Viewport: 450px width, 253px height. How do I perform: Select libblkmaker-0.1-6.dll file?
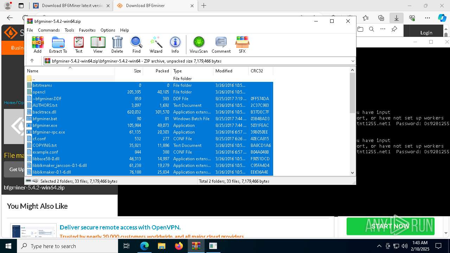[x=149, y=172]
